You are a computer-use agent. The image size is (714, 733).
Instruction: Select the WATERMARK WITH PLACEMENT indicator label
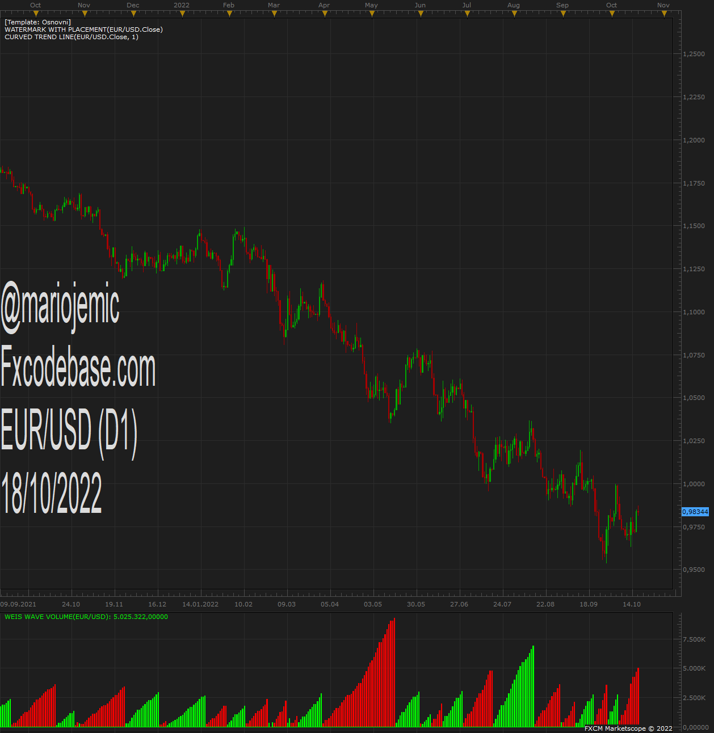[x=83, y=30]
